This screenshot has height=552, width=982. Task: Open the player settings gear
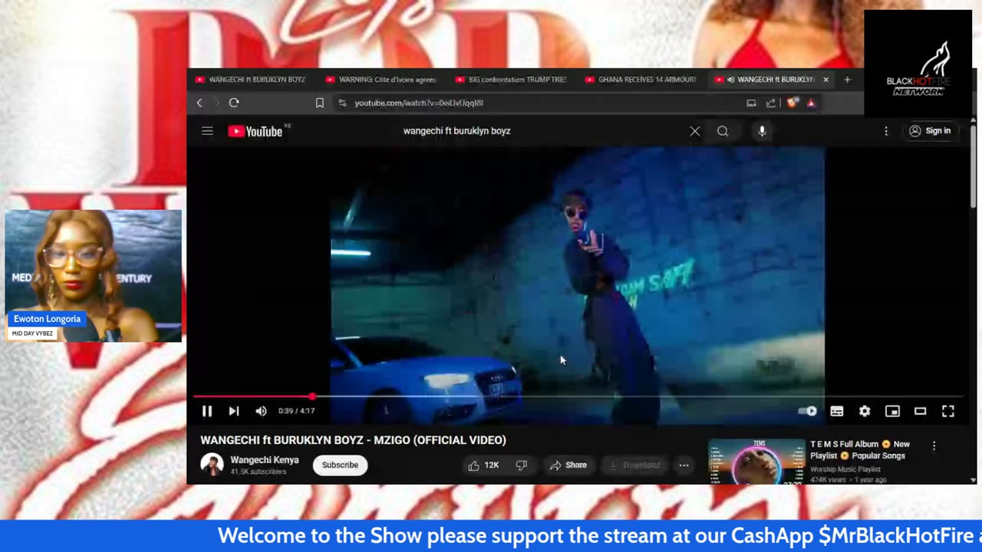[865, 411]
